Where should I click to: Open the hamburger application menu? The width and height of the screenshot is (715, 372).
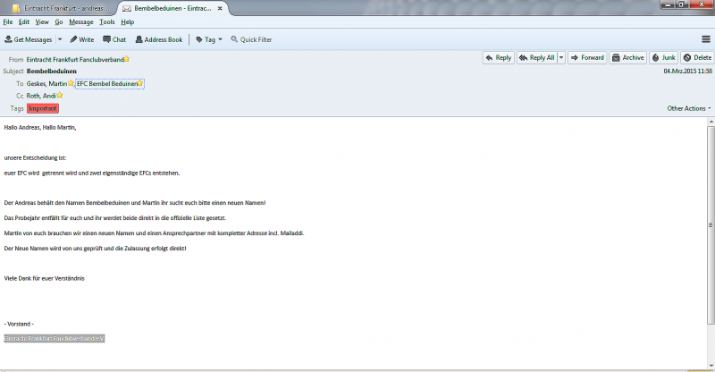(706, 39)
